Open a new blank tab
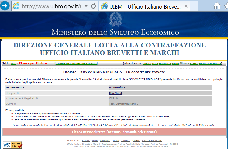The height and width of the screenshot is (149, 228). click(x=194, y=6)
